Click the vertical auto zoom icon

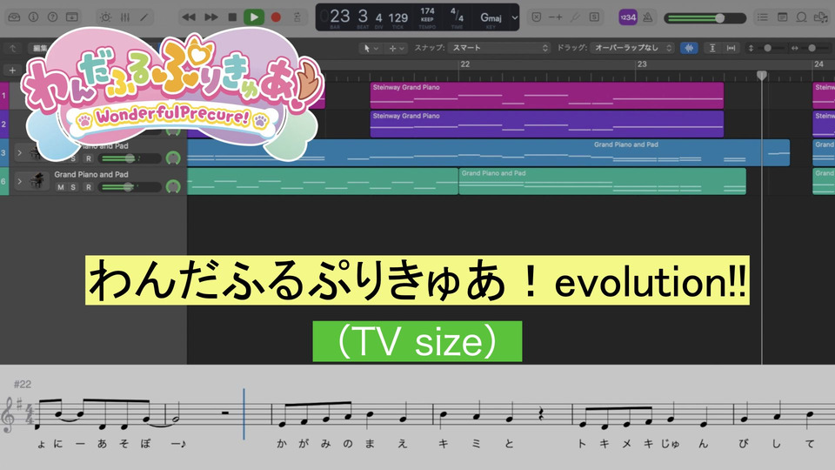point(712,48)
